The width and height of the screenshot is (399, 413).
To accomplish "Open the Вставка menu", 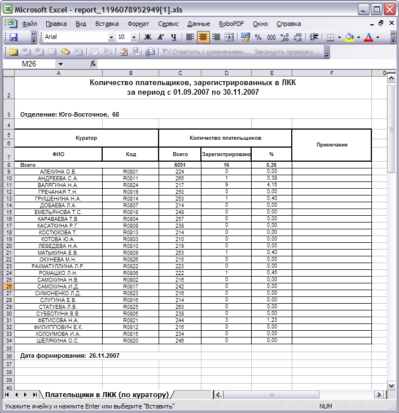I will [107, 24].
